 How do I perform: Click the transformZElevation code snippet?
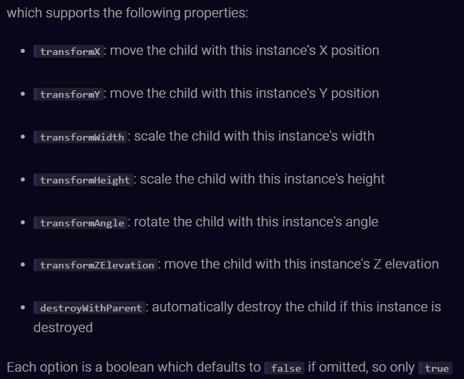click(96, 265)
